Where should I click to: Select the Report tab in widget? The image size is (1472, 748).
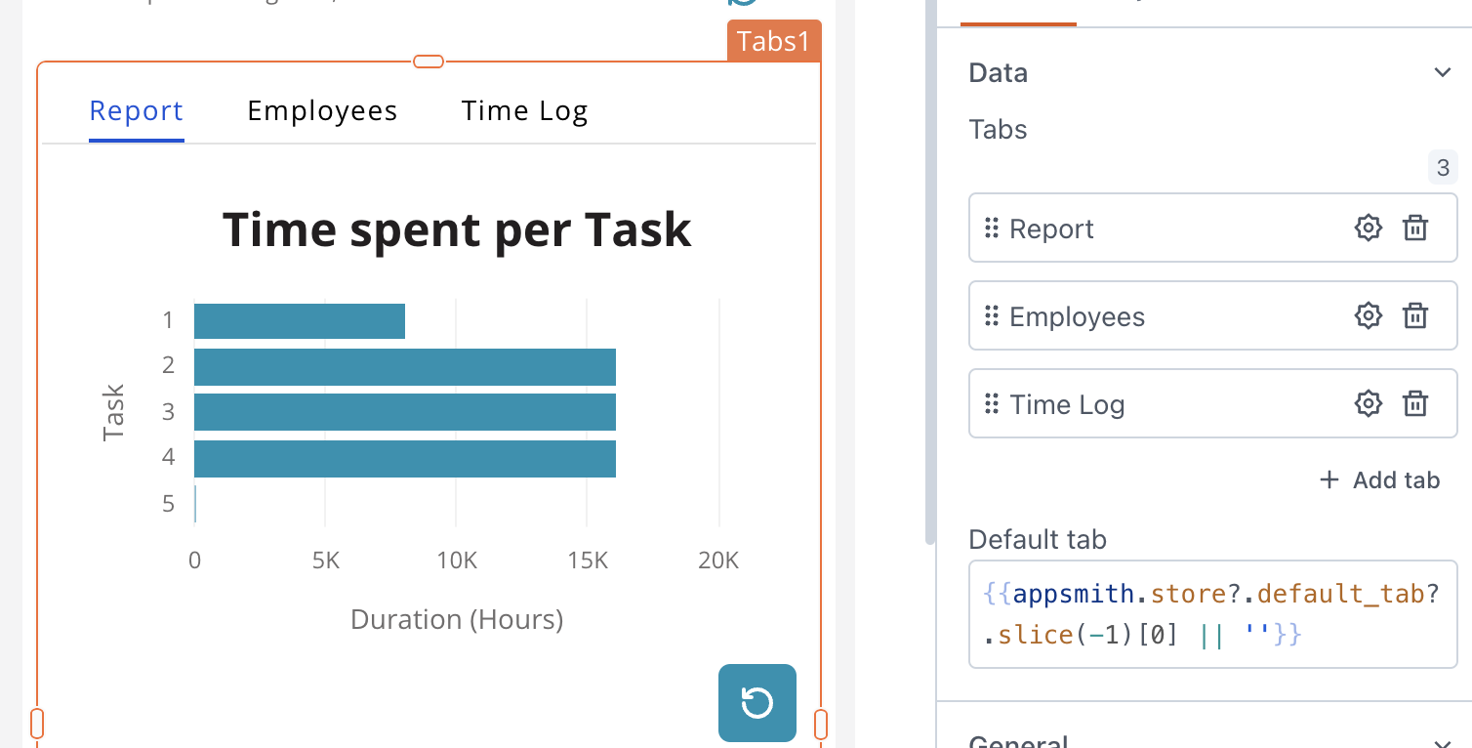(136, 111)
